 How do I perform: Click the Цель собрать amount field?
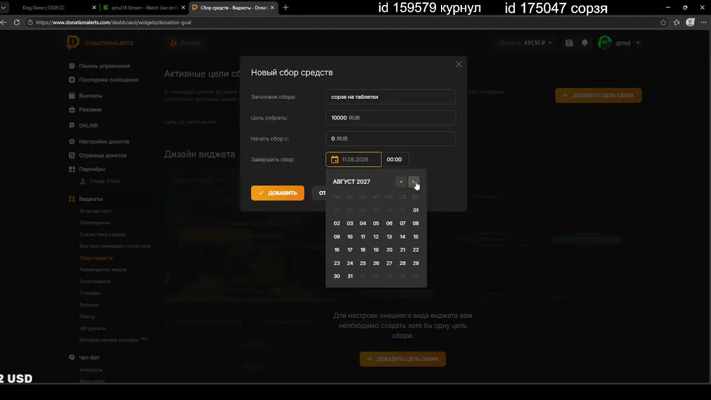[390, 118]
